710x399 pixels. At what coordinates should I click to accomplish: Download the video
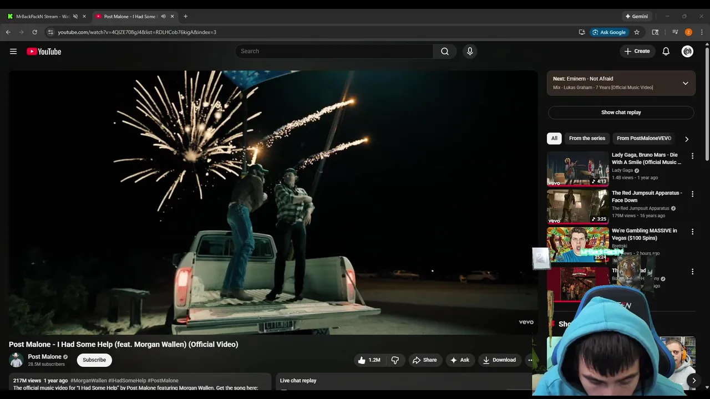click(x=499, y=360)
